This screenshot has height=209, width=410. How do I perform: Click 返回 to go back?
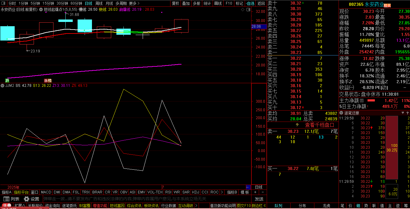coord(261,4)
